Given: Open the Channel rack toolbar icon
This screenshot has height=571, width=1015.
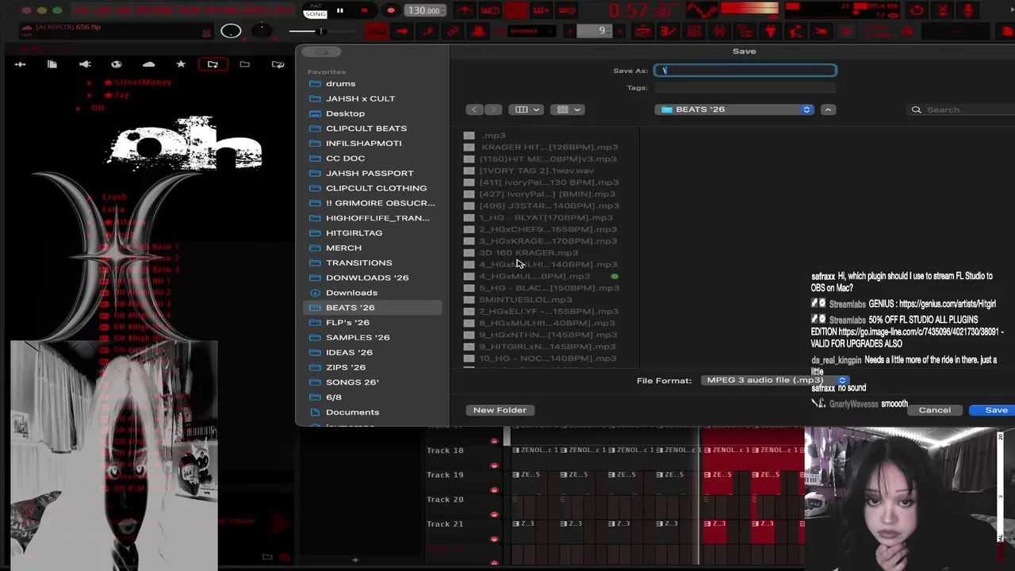Looking at the screenshot, I should pos(694,31).
